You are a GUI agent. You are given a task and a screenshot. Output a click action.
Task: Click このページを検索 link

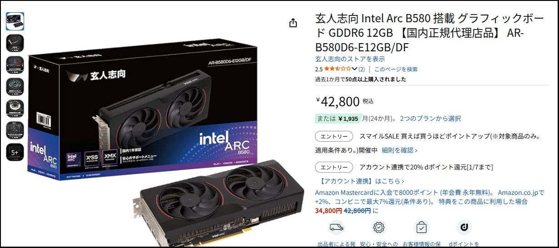(396, 69)
